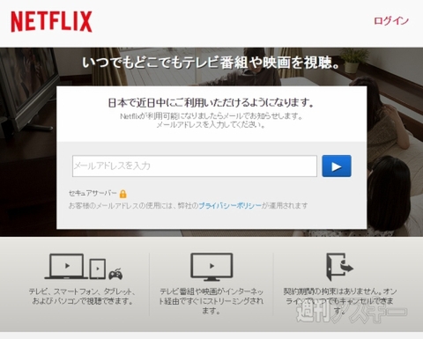Click text 契約期間の拘束はありません
Viewport: 423px width, 339px height.
click(x=330, y=291)
